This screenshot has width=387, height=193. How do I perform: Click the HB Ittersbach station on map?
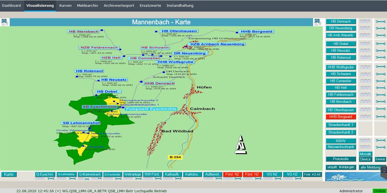tap(84, 32)
